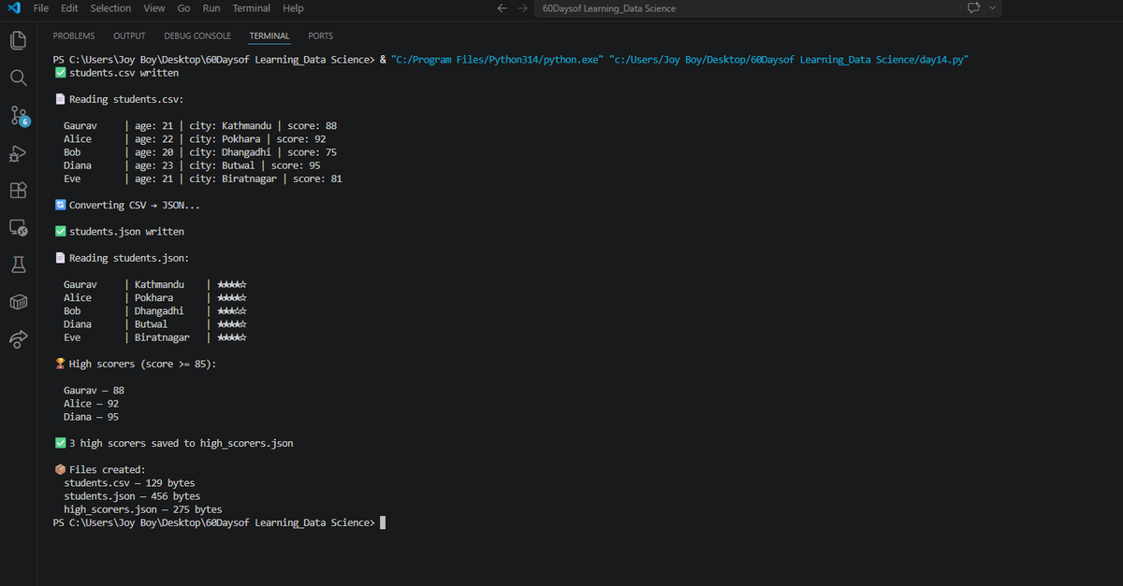Open the Selection menu
The image size is (1123, 586).
pos(110,8)
